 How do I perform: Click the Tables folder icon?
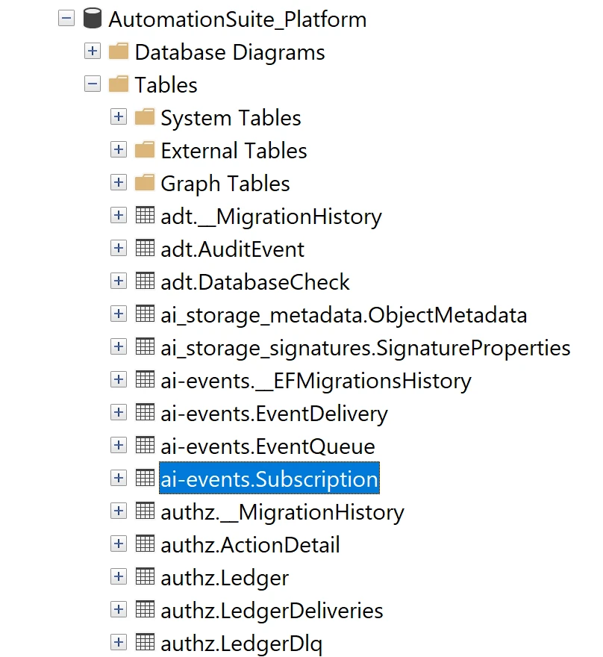[x=119, y=84]
